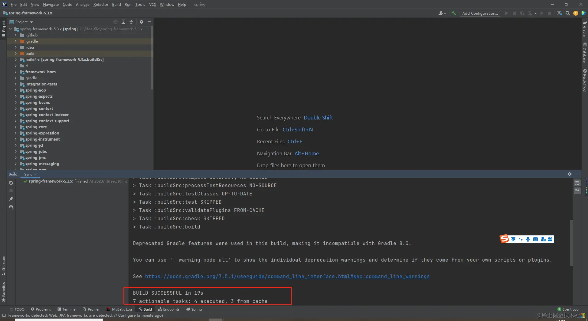Click the Stop square in top toolbar
The width and height of the screenshot is (588, 321).
pos(550,13)
